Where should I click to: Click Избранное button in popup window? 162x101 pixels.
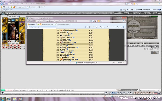click(32, 24)
